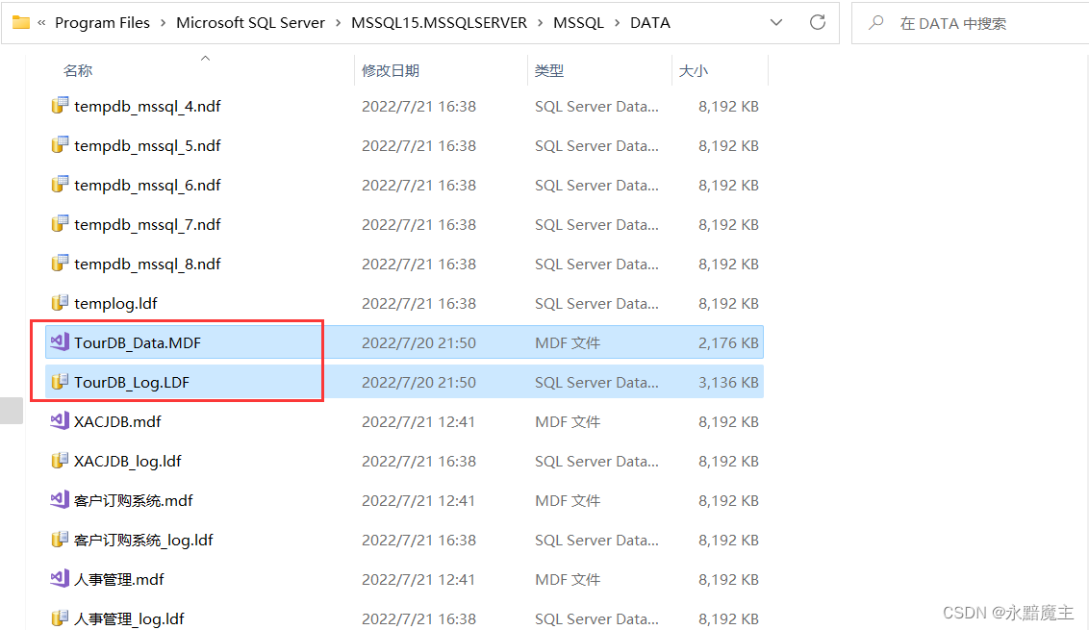Click the tempdb_mssql_7.ndf file icon
1089x630 pixels.
tap(60, 224)
